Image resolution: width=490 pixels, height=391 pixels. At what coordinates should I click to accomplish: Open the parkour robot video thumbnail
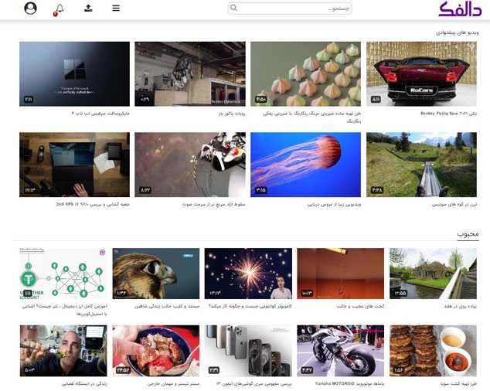[x=190, y=74]
